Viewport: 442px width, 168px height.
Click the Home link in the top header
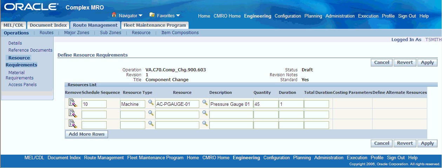coord(204,16)
